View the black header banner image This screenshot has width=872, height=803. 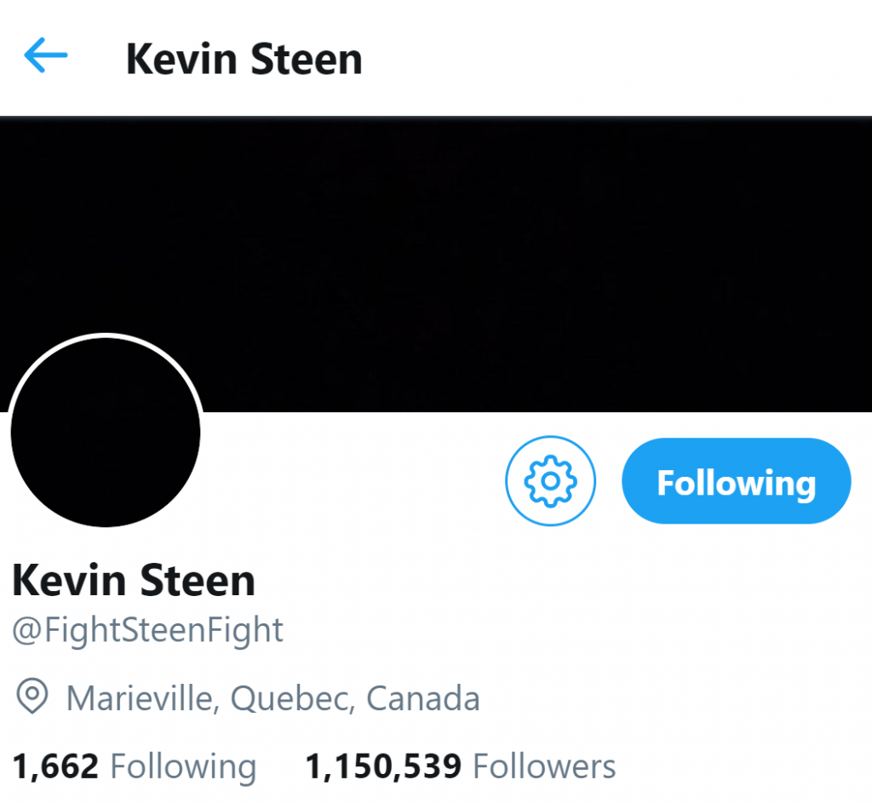tap(436, 264)
